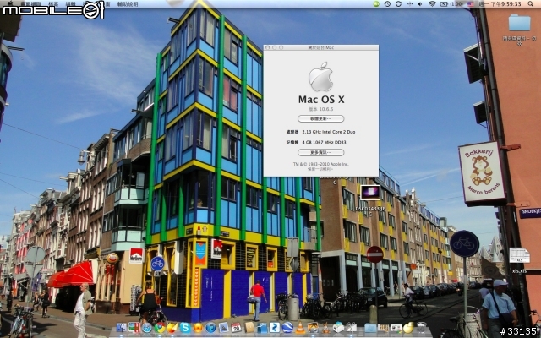The width and height of the screenshot is (541, 338).
Task: Open the 畫面擷圖 application menu
Action: click(31, 4)
